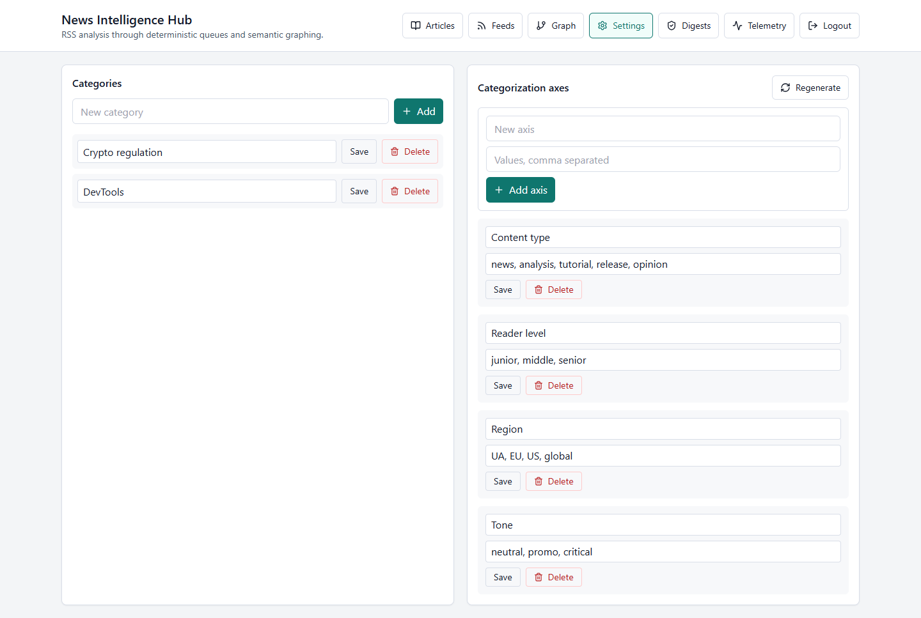Delete the Region axis

coord(554,481)
